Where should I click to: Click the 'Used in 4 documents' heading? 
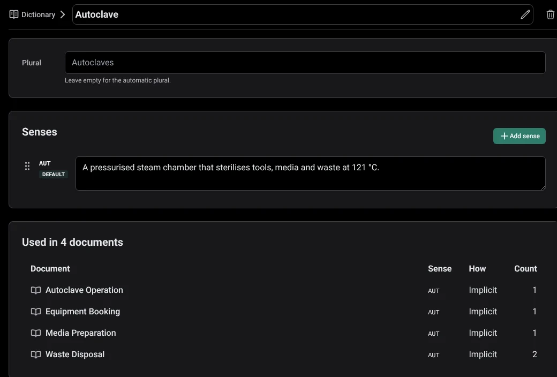72,242
